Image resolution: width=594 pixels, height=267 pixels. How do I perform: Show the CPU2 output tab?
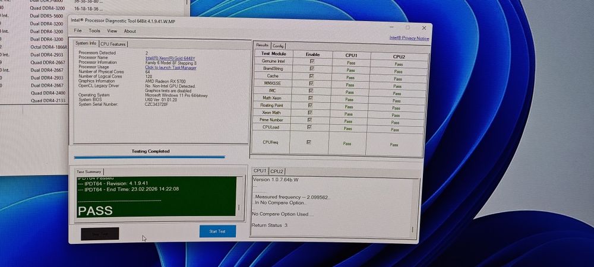pos(277,171)
